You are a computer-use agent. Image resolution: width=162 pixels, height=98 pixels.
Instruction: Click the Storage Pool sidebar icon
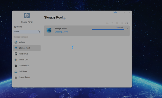pos(16,48)
